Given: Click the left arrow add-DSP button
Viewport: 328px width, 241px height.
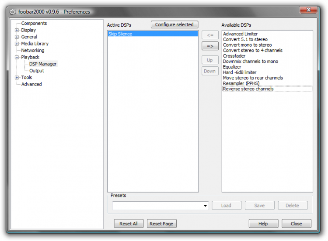Looking at the screenshot, I should 210,35.
